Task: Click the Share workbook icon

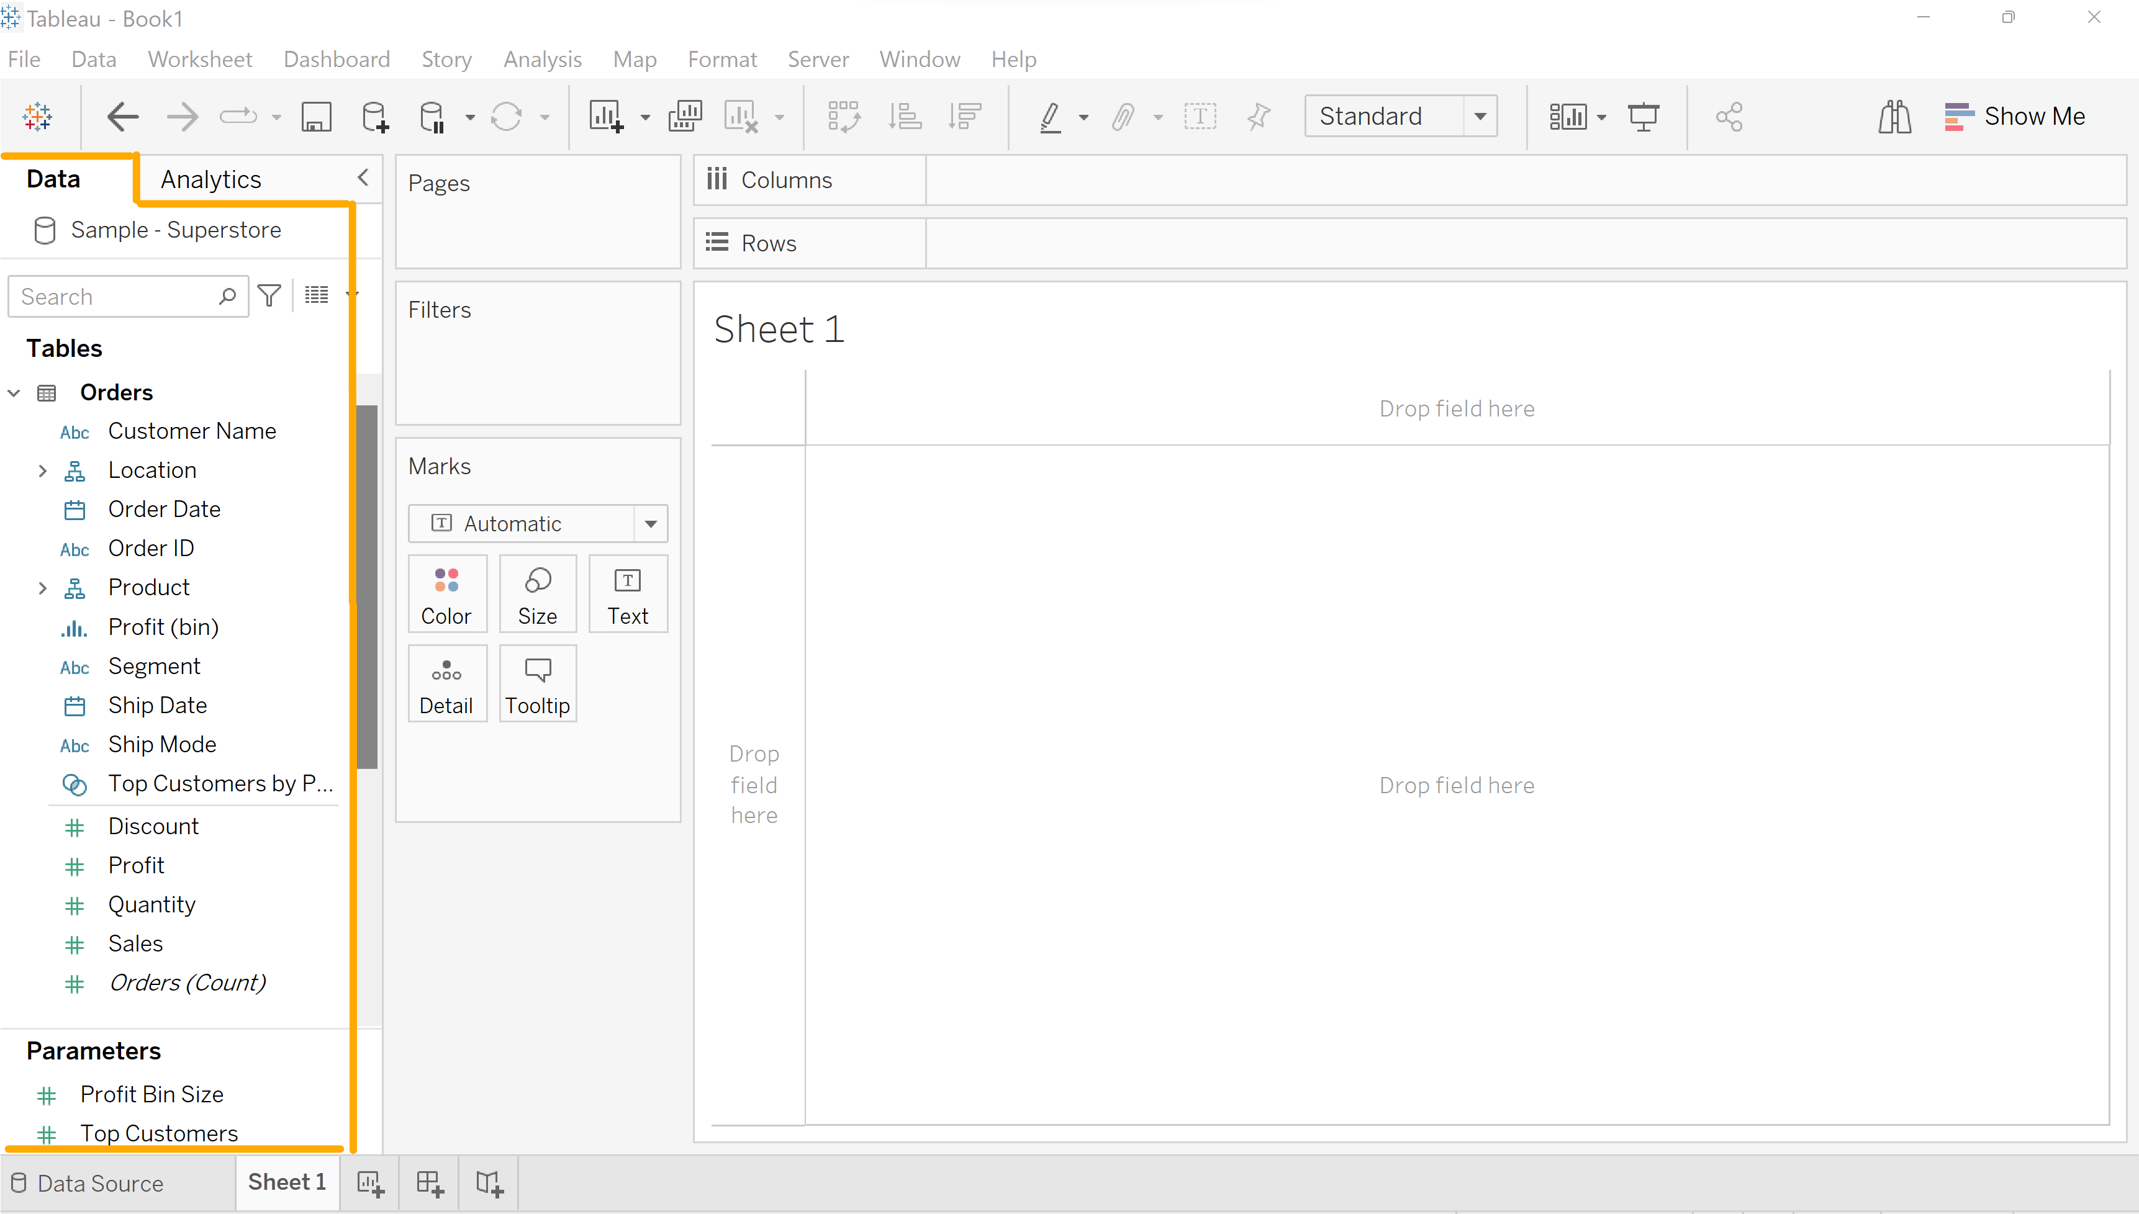Action: (x=1729, y=117)
